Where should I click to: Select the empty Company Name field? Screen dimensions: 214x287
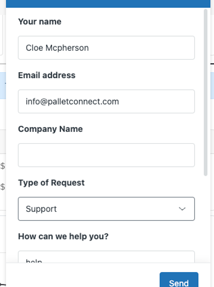pyautogui.click(x=106, y=155)
